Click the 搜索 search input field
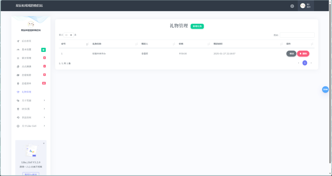The height and width of the screenshot is (176, 332). pos(297,35)
